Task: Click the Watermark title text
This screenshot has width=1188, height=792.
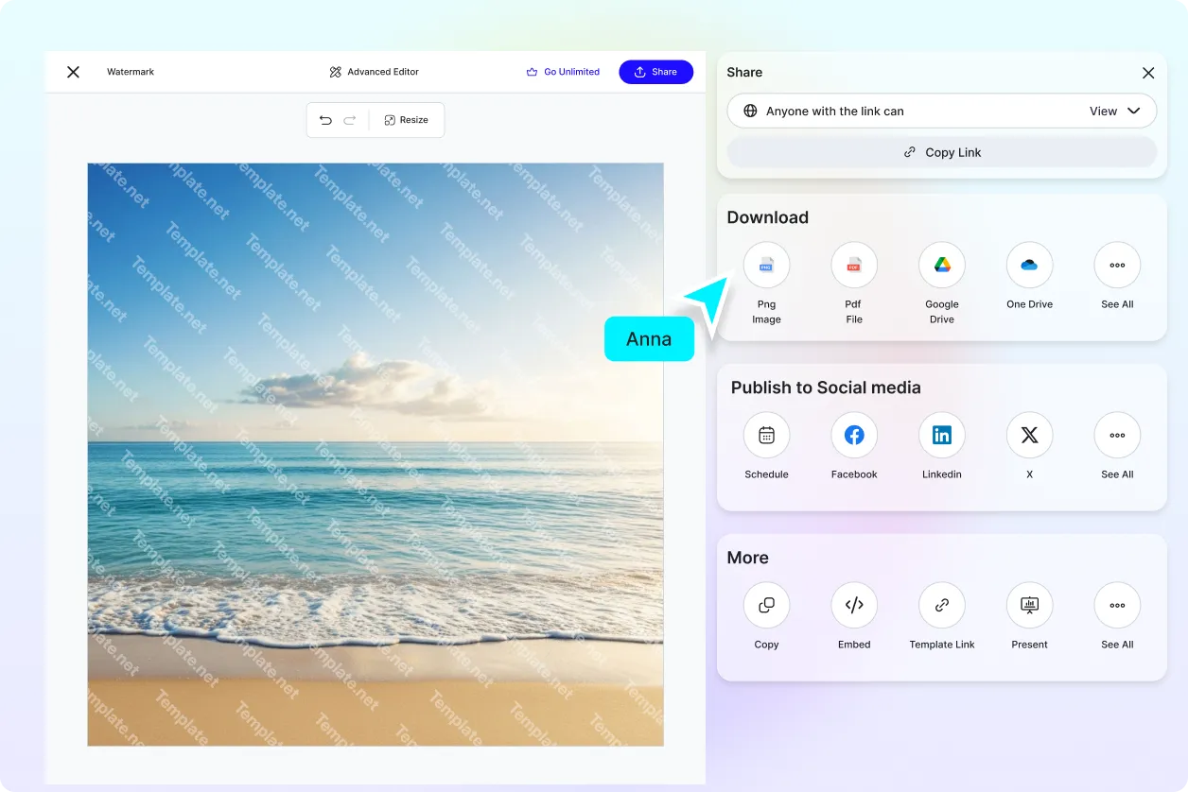Action: [x=131, y=72]
